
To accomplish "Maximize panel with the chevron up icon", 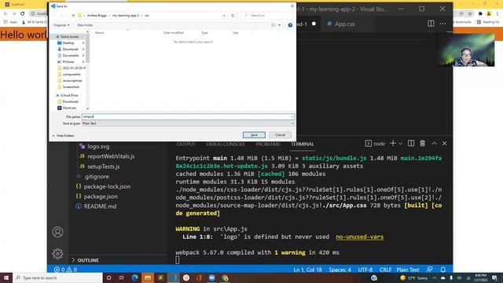I will tap(434, 143).
